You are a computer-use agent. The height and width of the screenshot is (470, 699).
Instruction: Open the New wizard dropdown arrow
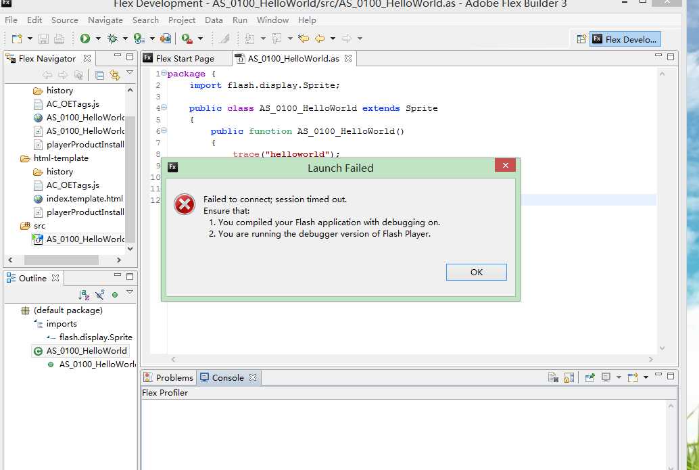tap(30, 39)
